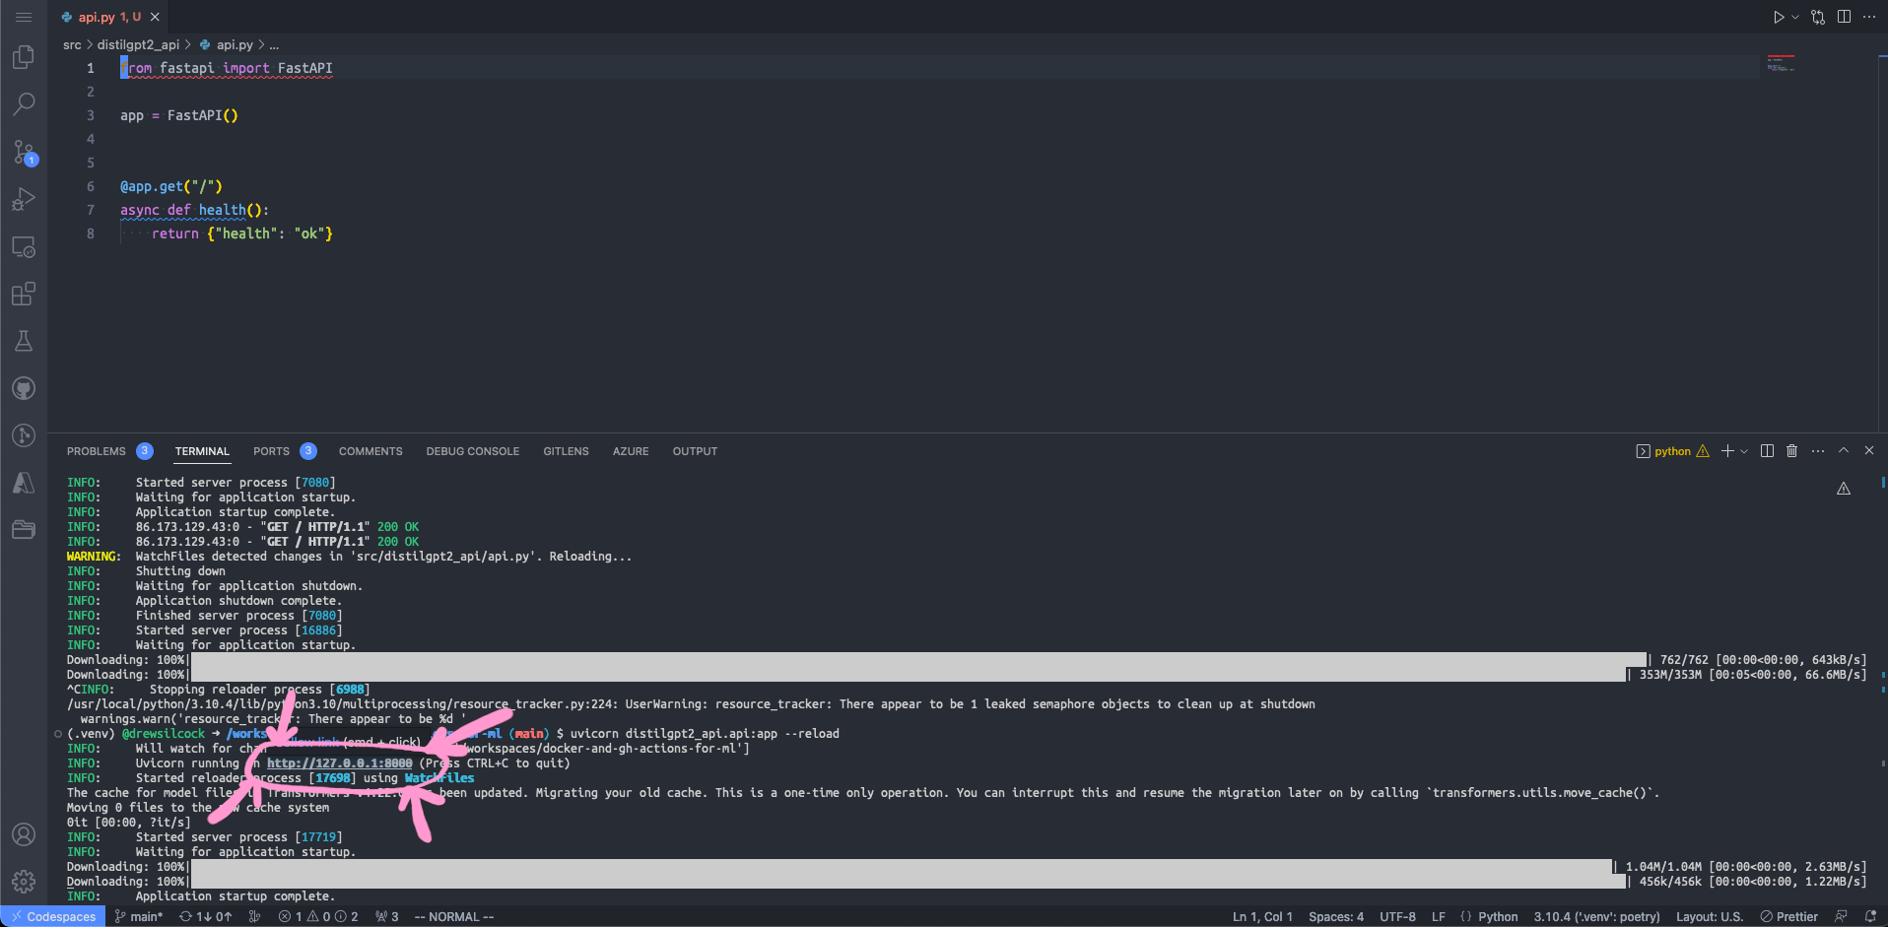
Task: Switch to the DEBUG CONSOLE tab
Action: tap(472, 451)
